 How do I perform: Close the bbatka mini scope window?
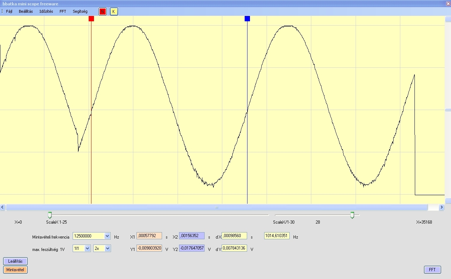[448, 4]
